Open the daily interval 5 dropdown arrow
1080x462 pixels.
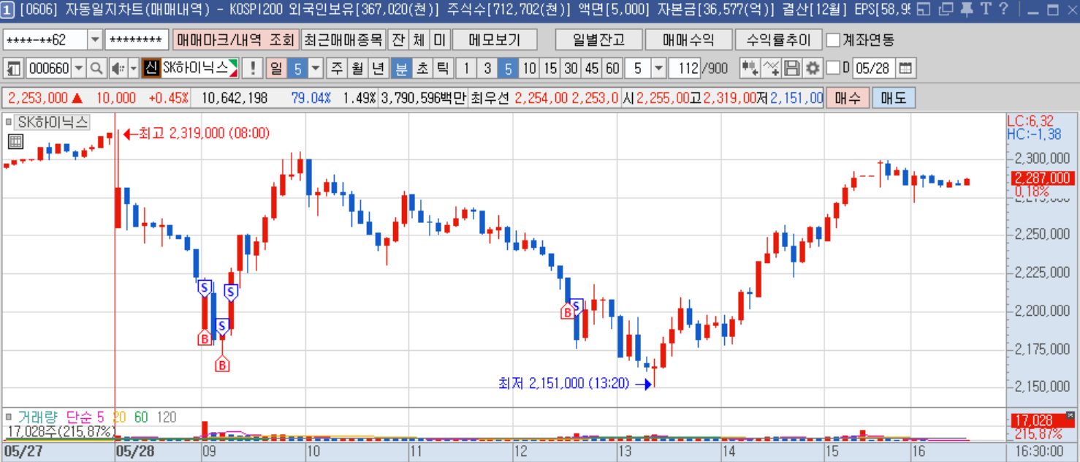[316, 69]
